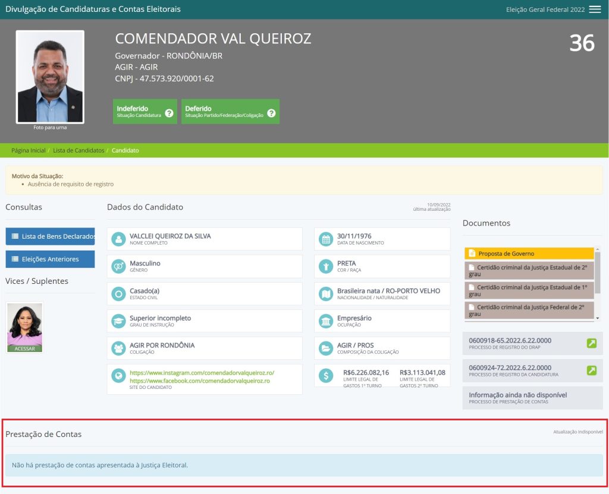609x494 pixels.
Task: Open Certidão criminal Justiça Estadual 1º grau
Action: coord(529,290)
